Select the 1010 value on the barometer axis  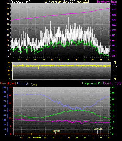click(114, 20)
